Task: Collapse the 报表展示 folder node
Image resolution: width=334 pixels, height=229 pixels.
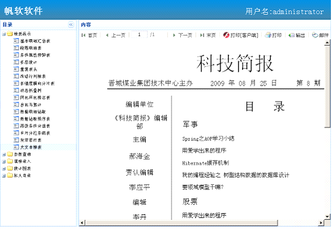Action: click(x=4, y=34)
